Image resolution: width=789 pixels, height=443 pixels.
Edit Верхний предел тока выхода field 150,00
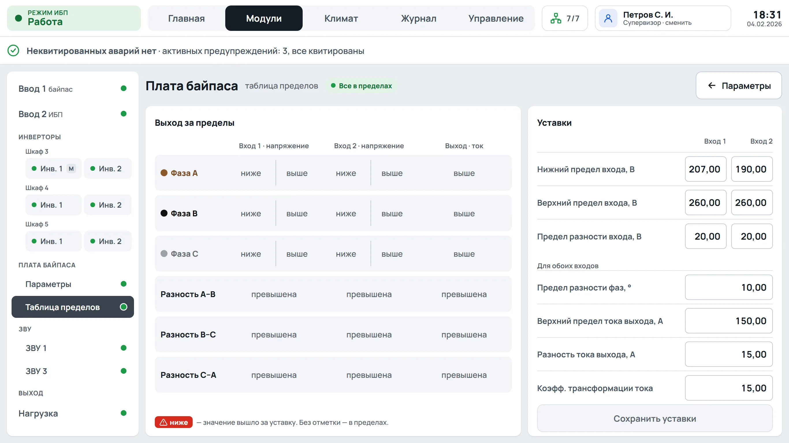729,321
